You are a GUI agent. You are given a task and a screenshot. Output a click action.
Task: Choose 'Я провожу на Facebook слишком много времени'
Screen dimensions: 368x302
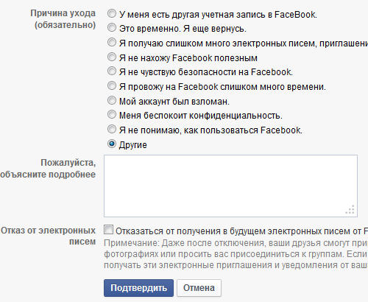[112, 85]
